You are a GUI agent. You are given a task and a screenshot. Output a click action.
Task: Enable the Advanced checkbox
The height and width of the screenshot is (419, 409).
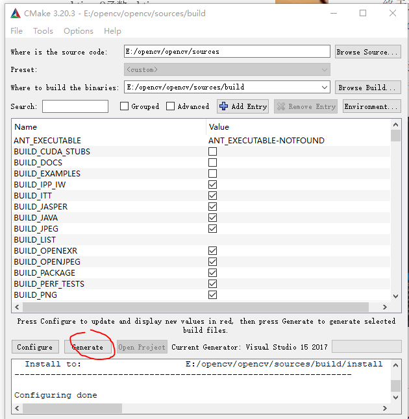[x=170, y=106]
